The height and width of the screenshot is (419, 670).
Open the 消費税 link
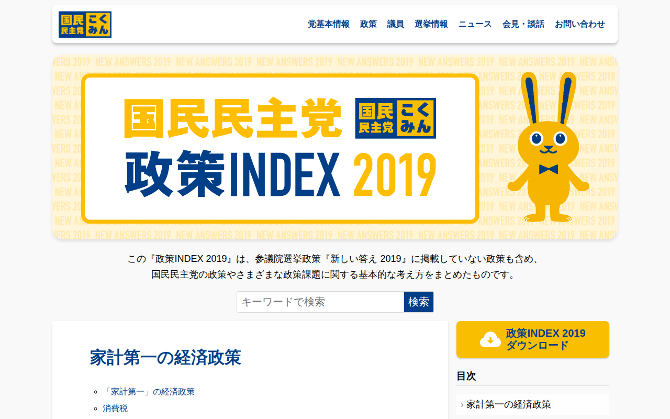115,409
